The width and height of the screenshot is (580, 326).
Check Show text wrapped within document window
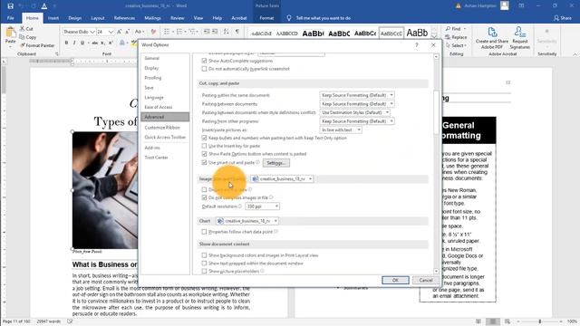click(204, 264)
